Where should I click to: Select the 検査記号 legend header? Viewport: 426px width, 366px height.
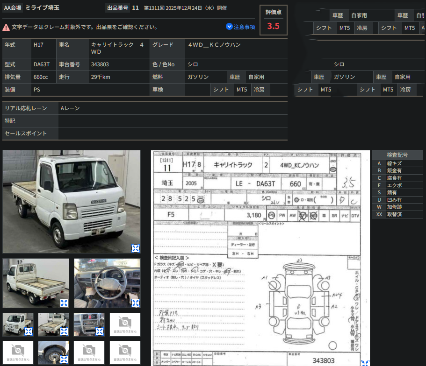(x=397, y=155)
